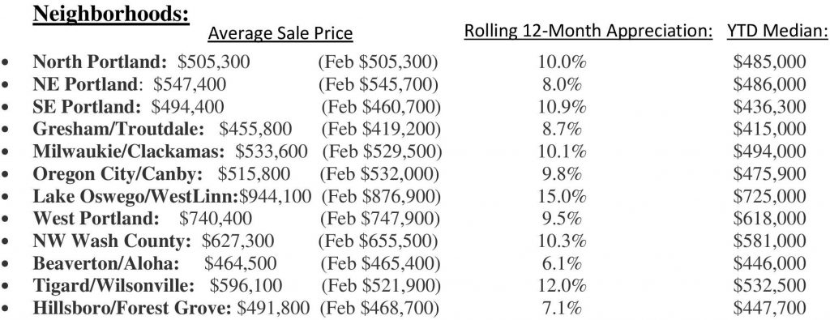Viewport: 830px width, 320px height.
Task: Click the Tigard/Wilsonville label
Action: click(x=113, y=286)
